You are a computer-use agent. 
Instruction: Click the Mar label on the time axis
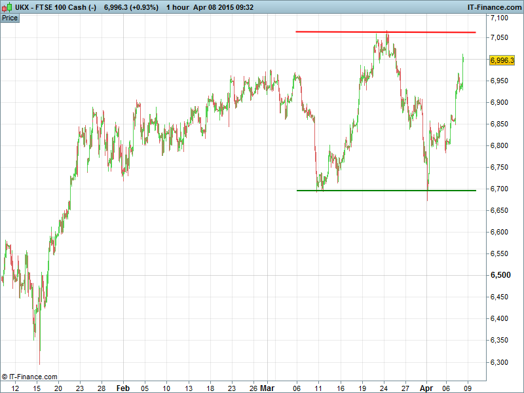[x=267, y=388]
